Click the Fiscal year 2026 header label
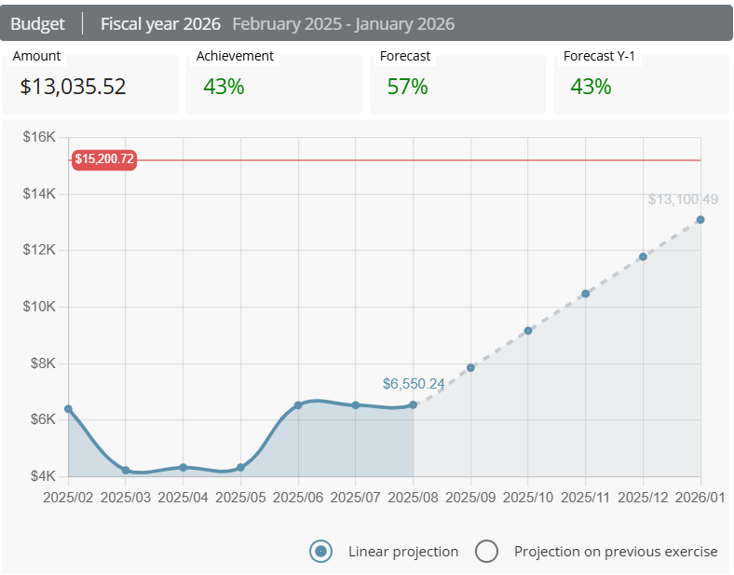This screenshot has height=575, width=734. click(x=161, y=23)
